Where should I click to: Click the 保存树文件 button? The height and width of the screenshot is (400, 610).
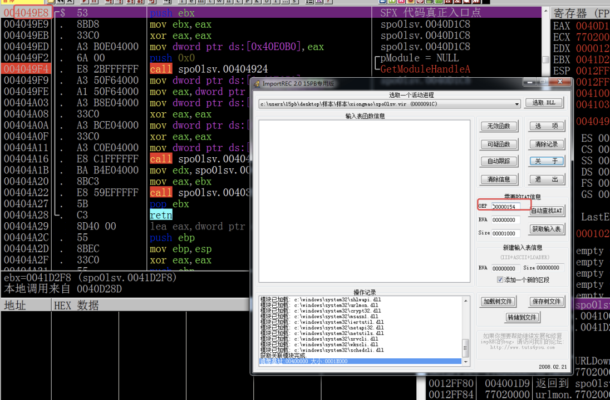(x=547, y=302)
